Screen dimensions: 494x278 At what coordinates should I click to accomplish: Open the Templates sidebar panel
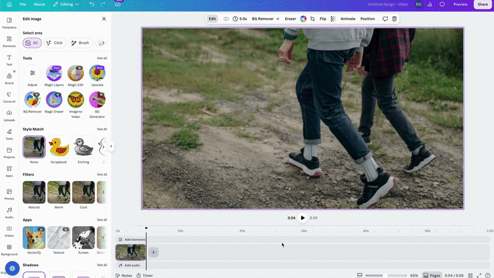9,23
